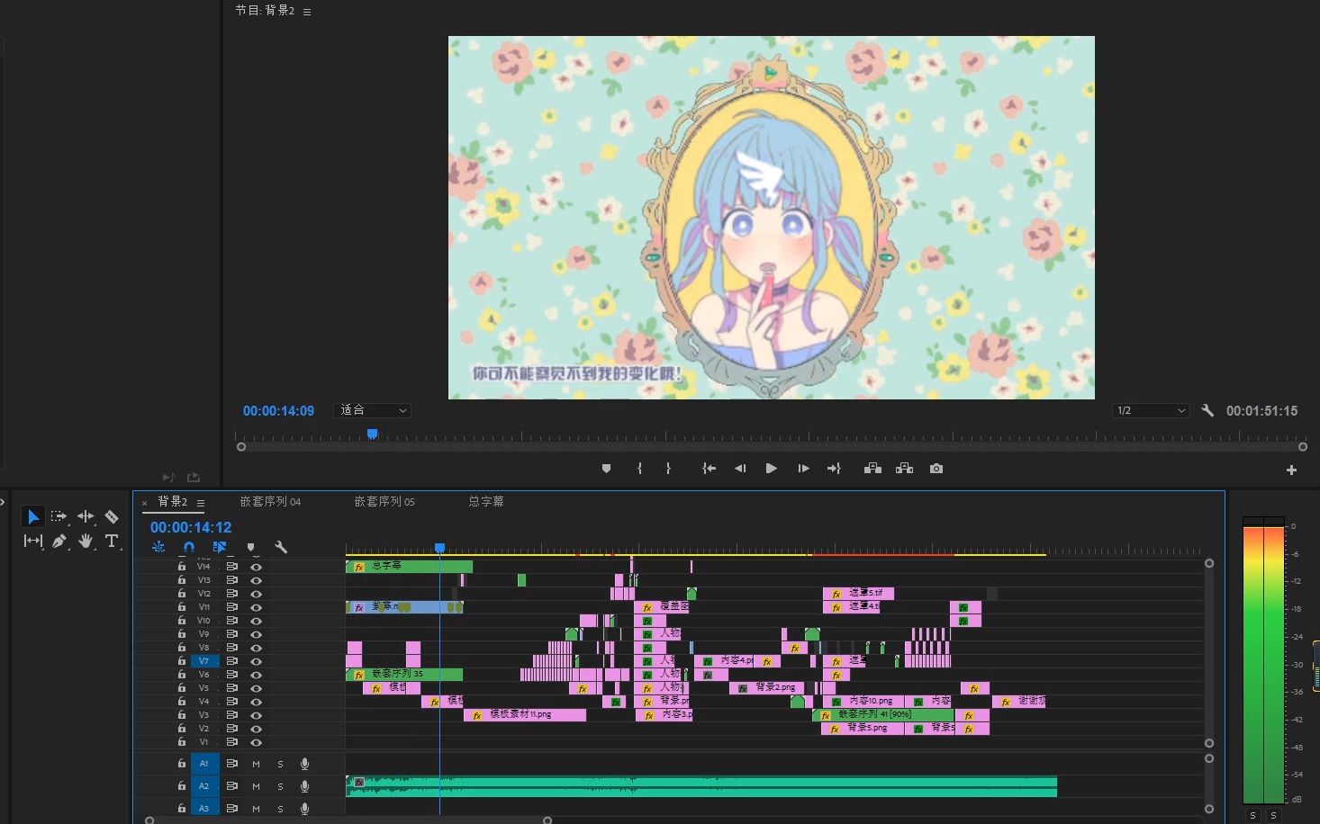This screenshot has width=1320, height=824.
Task: Choose the Type text tool
Action: tap(112, 541)
